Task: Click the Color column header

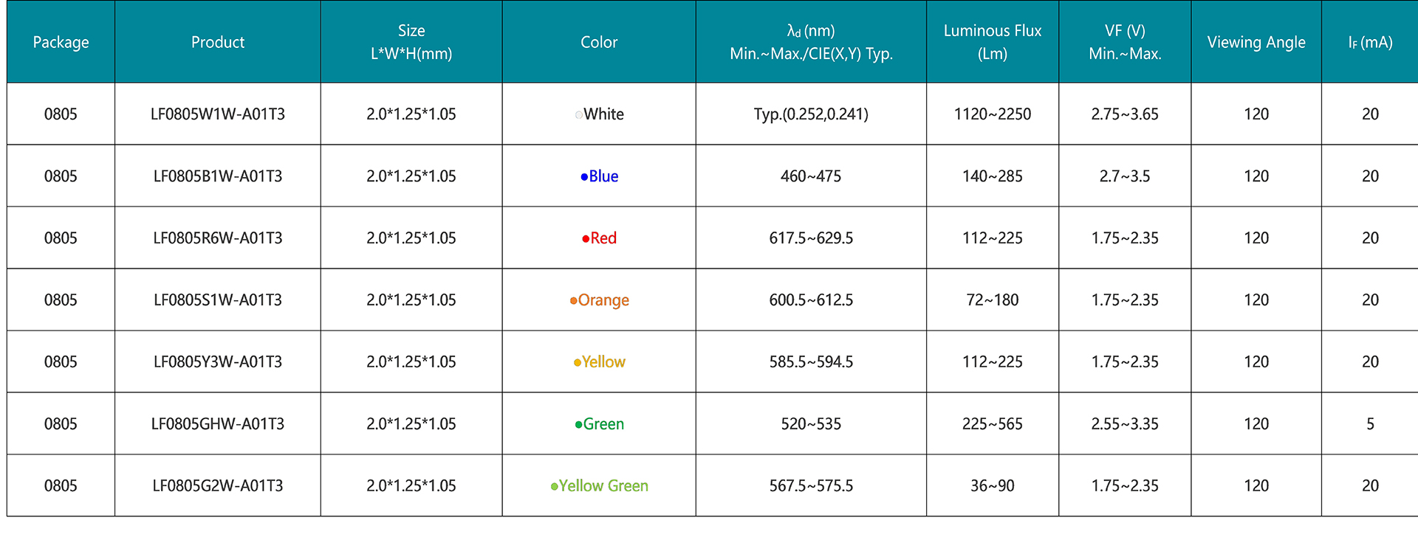Action: (x=598, y=42)
